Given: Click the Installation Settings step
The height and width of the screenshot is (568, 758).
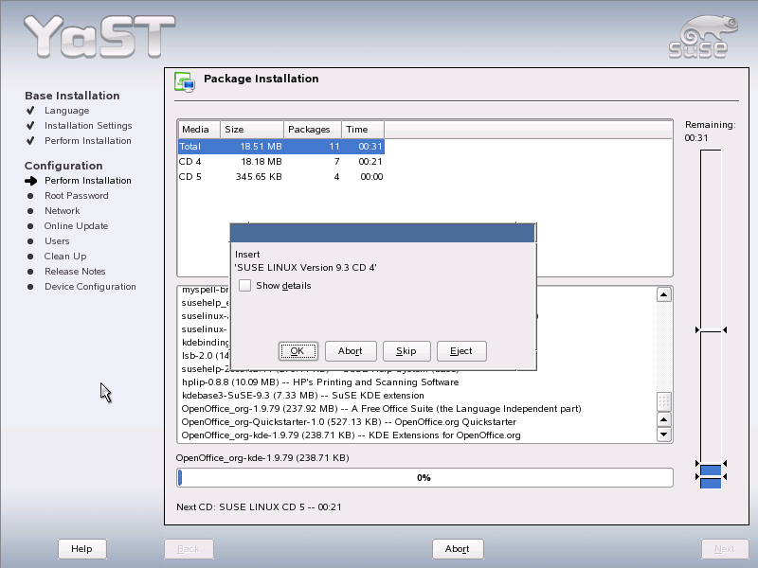Looking at the screenshot, I should pyautogui.click(x=88, y=126).
